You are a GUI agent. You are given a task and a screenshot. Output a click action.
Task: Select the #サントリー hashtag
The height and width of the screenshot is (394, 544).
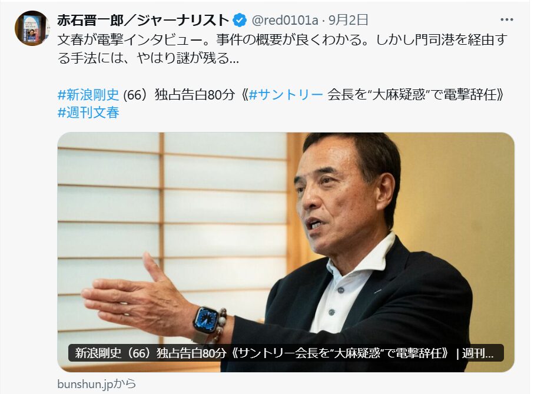pos(286,94)
